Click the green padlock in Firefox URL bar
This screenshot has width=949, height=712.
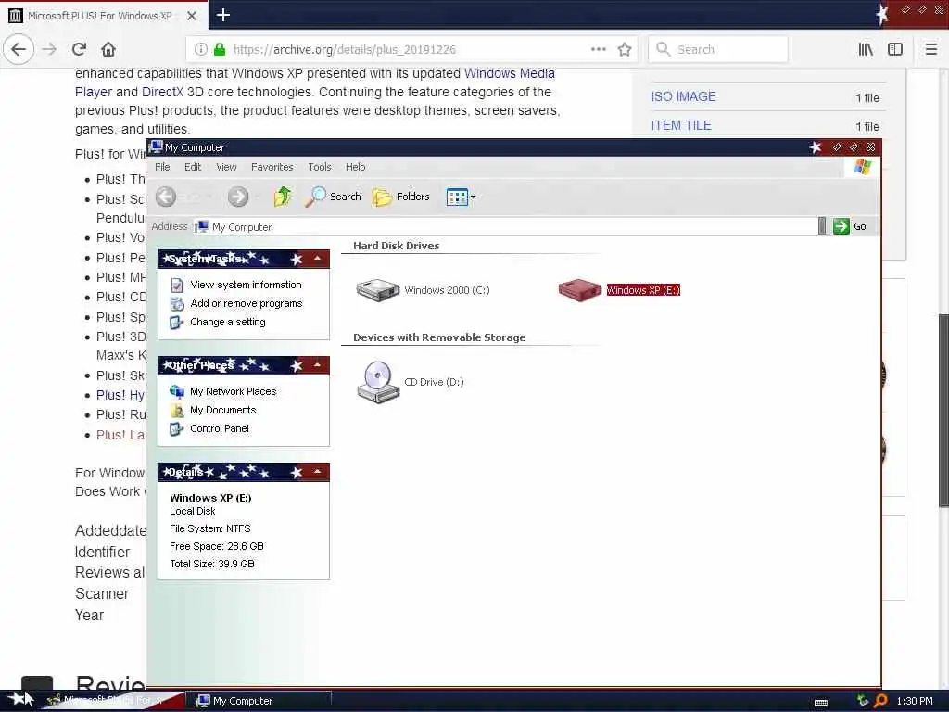tap(220, 50)
